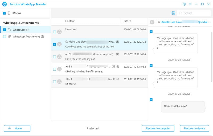Open the 'Daisy, available now?' message bubble
This screenshot has height=136, width=213.
tap(183, 107)
